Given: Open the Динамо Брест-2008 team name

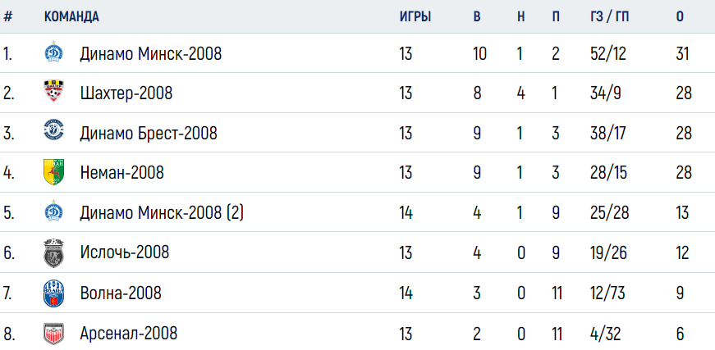Looking at the screenshot, I should coord(149,134).
